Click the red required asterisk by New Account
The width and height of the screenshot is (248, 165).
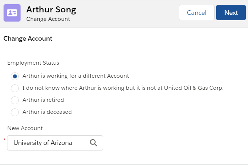click(x=5, y=140)
